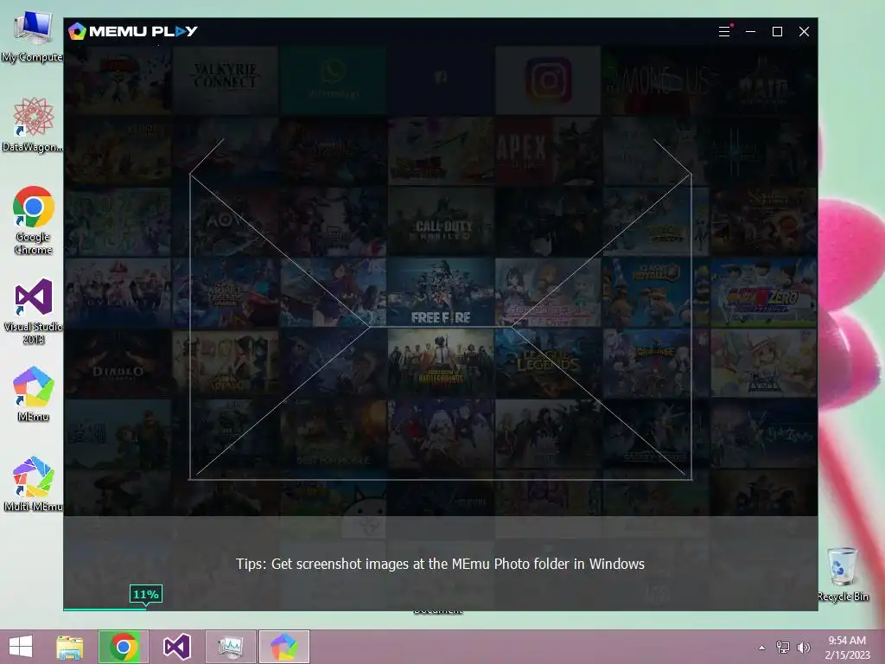Viewport: 885px width, 664px height.
Task: Minimize the MEmu Play window
Action: pos(751,32)
